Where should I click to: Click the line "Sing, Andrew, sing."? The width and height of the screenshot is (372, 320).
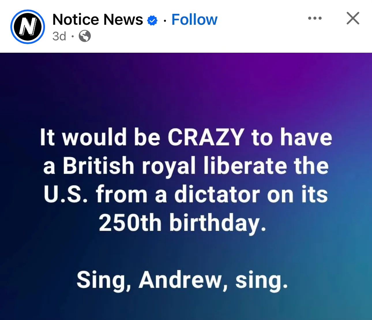point(182,280)
